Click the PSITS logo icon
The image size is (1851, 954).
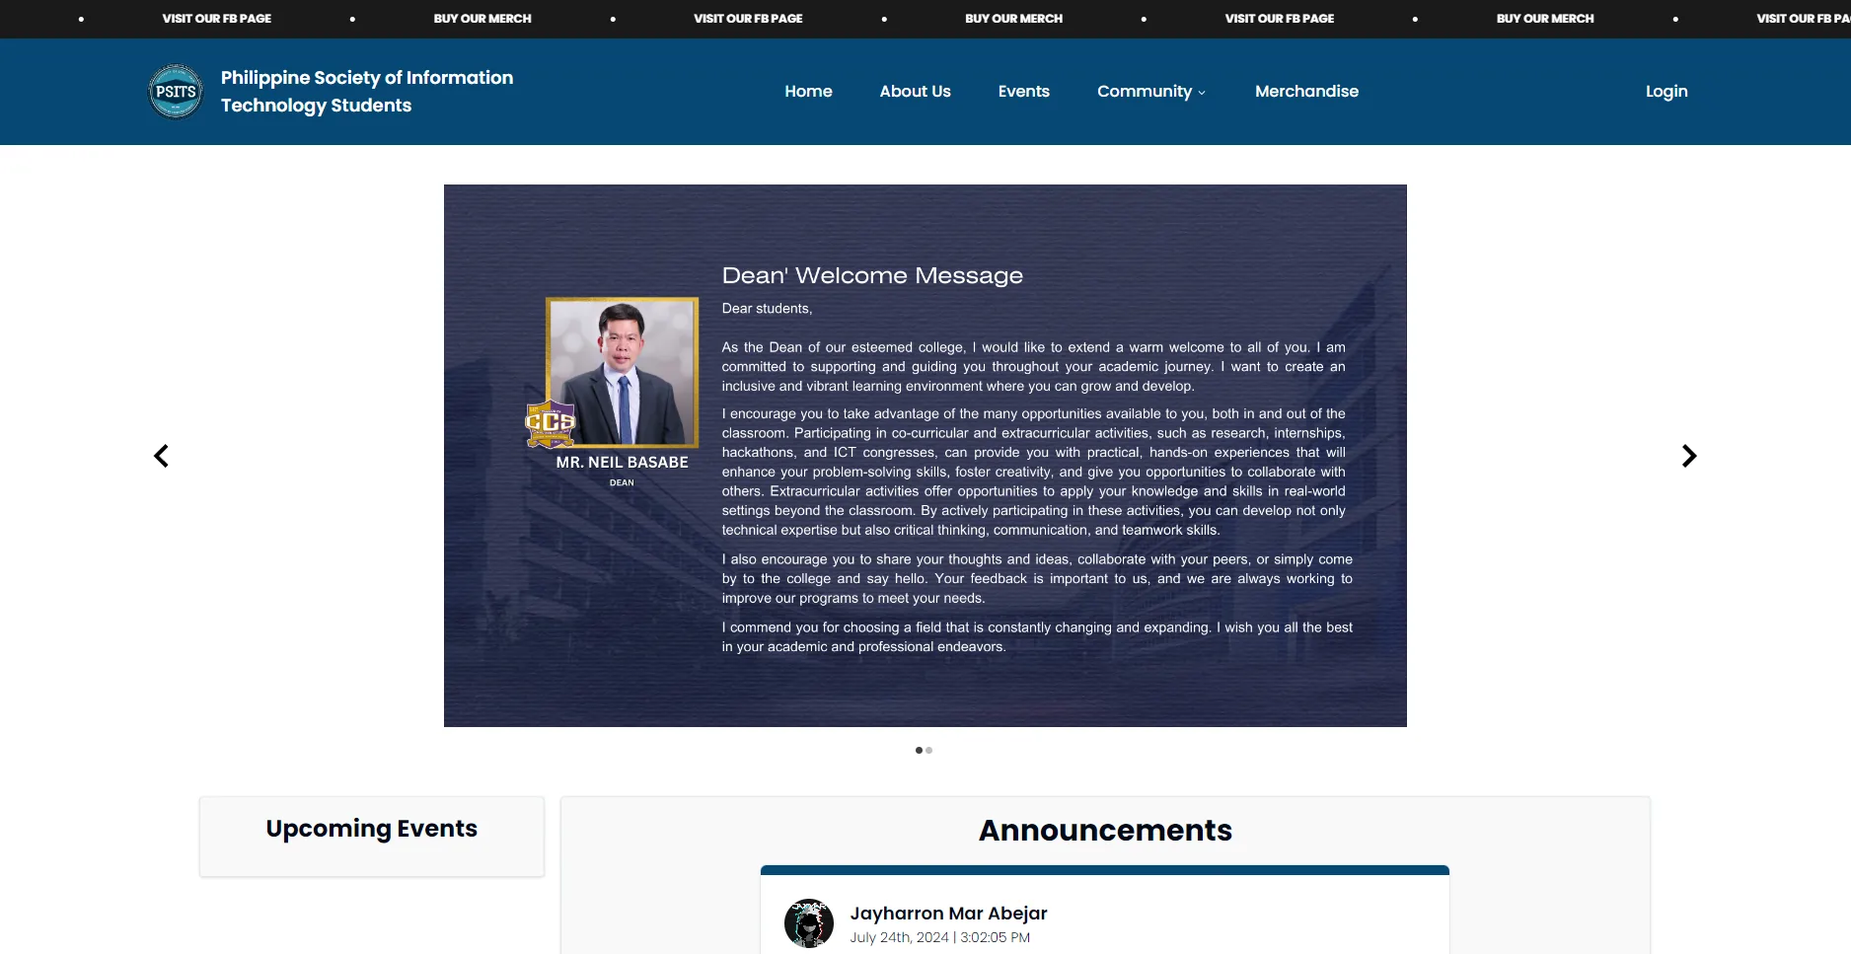coord(175,91)
